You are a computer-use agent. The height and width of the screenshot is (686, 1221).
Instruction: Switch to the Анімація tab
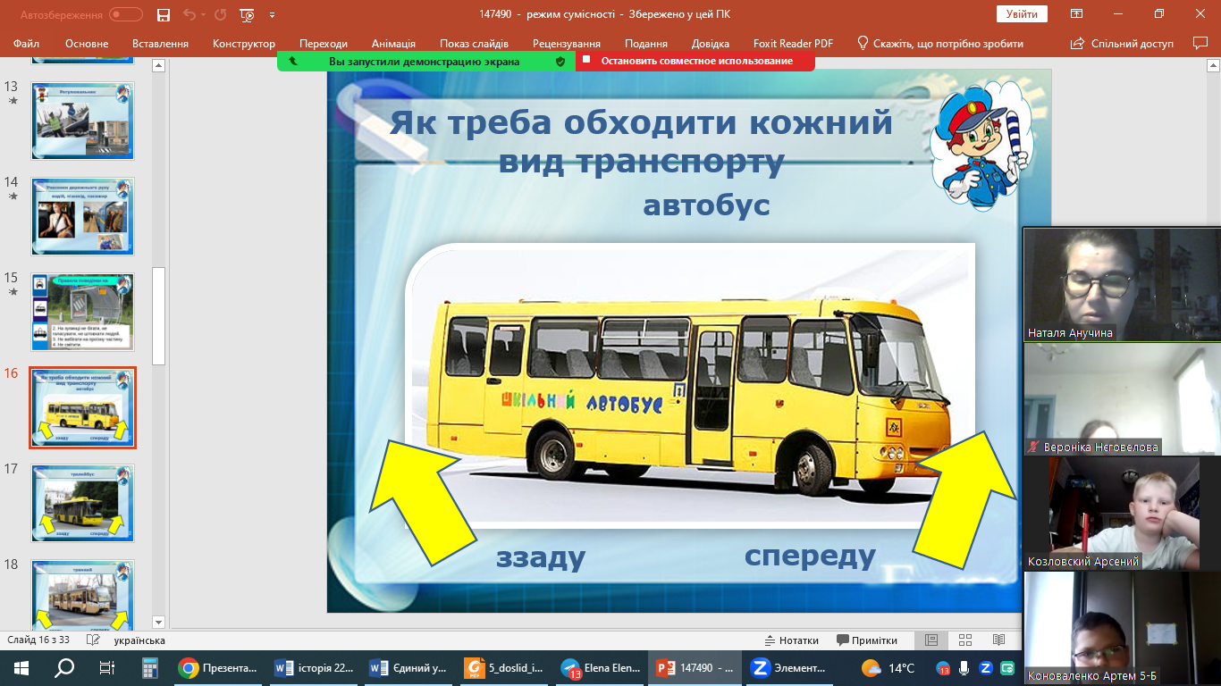(x=393, y=43)
